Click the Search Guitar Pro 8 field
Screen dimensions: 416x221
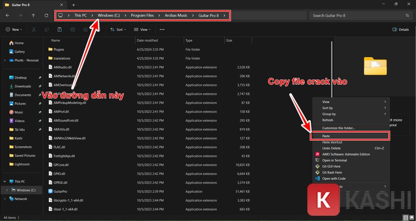coord(358,16)
